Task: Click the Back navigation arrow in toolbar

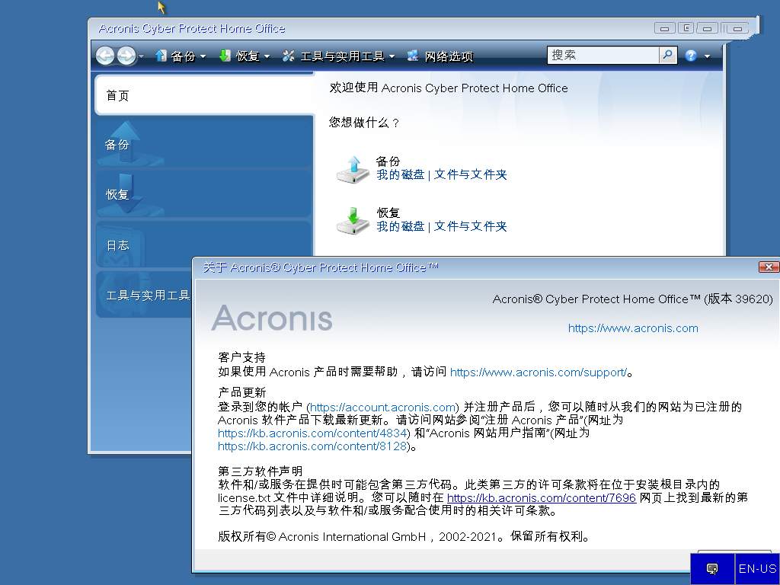Action: (105, 56)
